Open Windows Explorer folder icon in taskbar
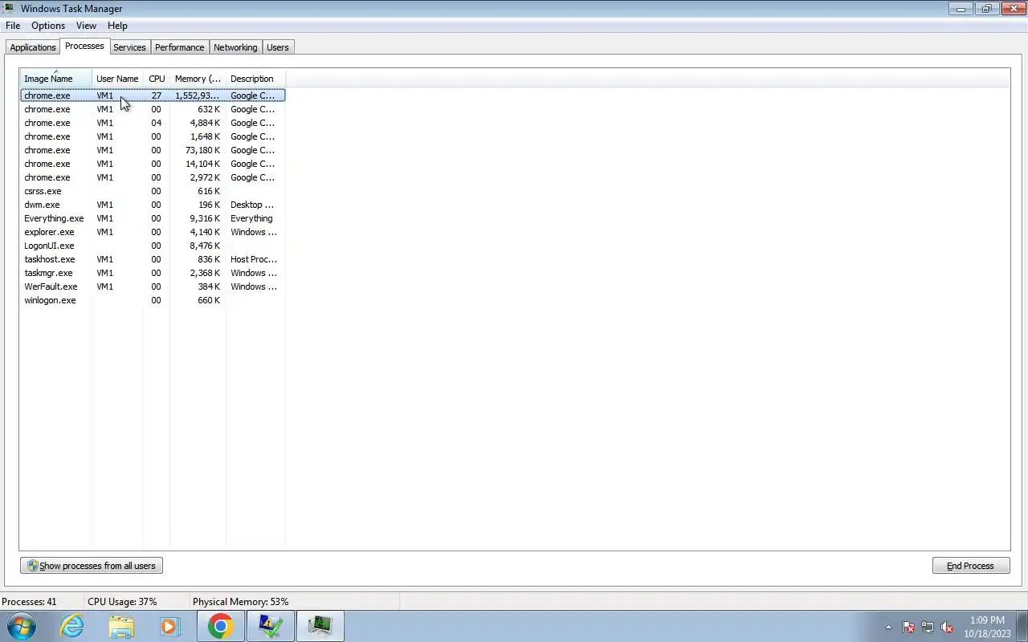The height and width of the screenshot is (642, 1028). (121, 626)
